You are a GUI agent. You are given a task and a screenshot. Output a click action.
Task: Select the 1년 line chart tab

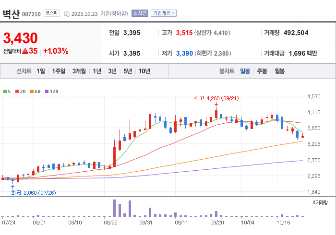point(97,71)
